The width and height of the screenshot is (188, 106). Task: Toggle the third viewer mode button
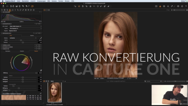(x=49, y=10)
